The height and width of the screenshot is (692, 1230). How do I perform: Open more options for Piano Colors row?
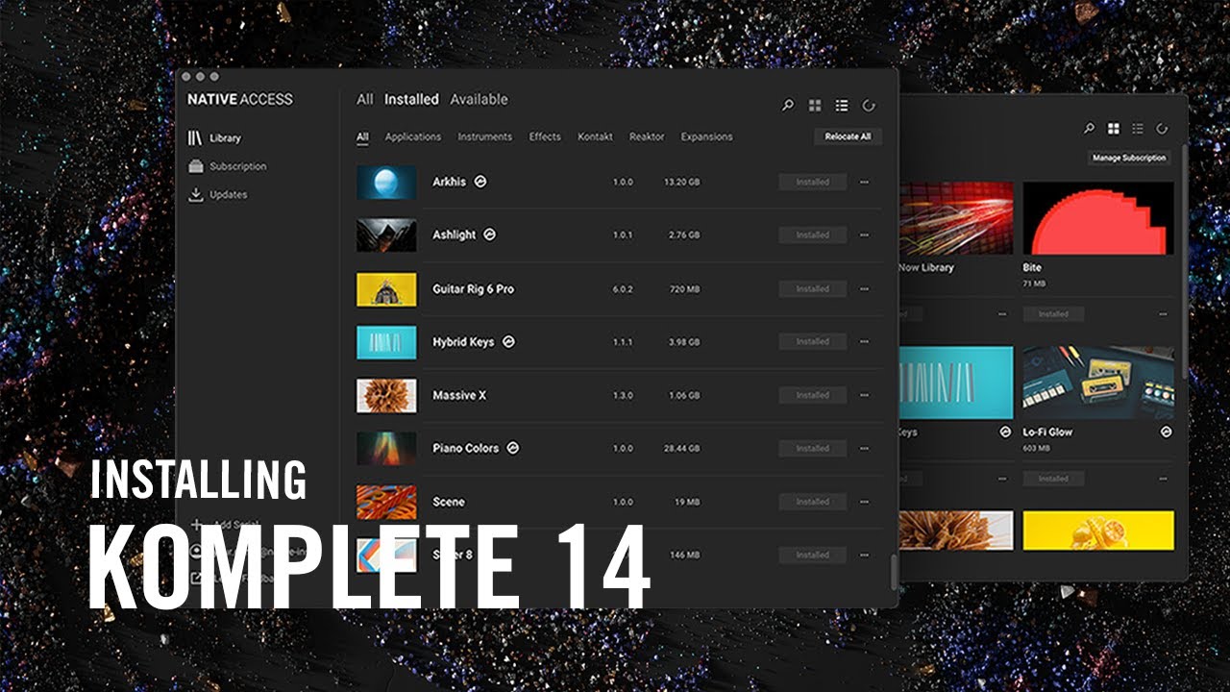click(864, 448)
